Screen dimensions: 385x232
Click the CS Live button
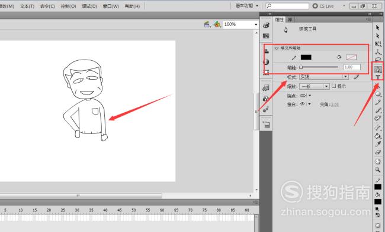click(323, 6)
